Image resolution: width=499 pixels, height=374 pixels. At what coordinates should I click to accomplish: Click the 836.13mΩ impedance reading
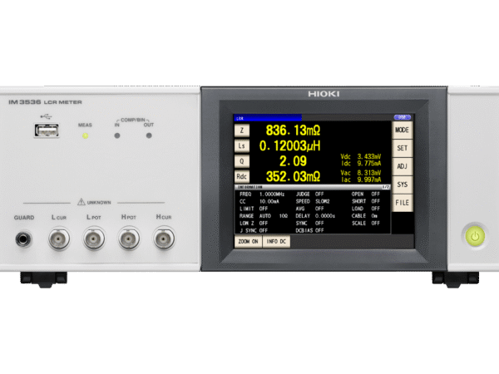[293, 130]
